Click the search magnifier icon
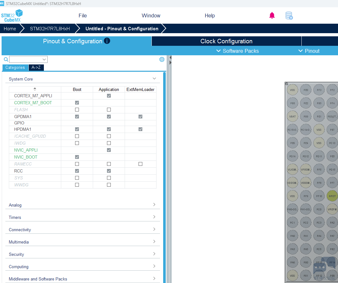The image size is (338, 283). [6, 59]
